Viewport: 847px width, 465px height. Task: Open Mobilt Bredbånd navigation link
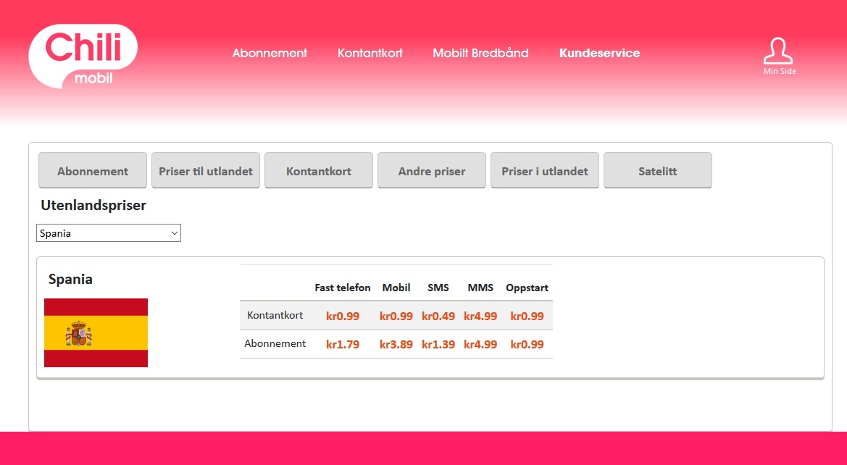(x=481, y=53)
